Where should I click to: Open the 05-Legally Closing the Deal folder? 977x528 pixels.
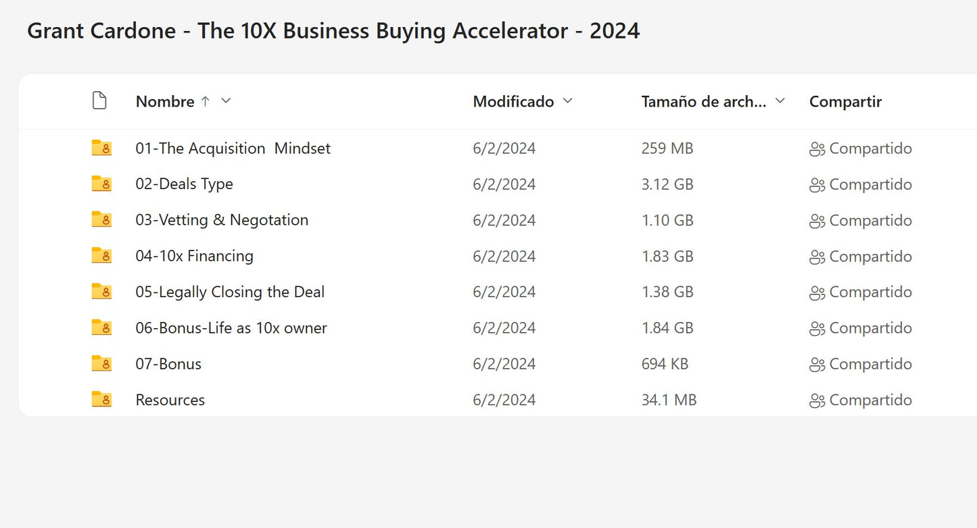coord(230,292)
